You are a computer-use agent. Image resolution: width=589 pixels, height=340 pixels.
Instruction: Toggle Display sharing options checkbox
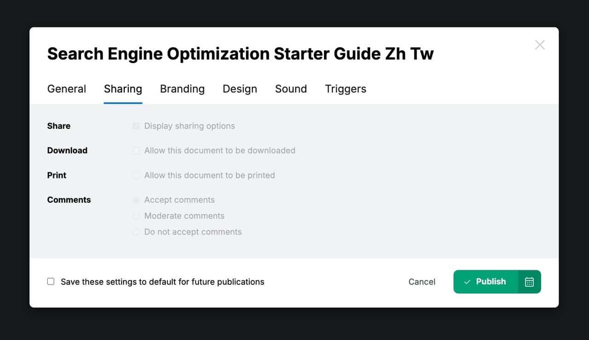click(x=136, y=126)
